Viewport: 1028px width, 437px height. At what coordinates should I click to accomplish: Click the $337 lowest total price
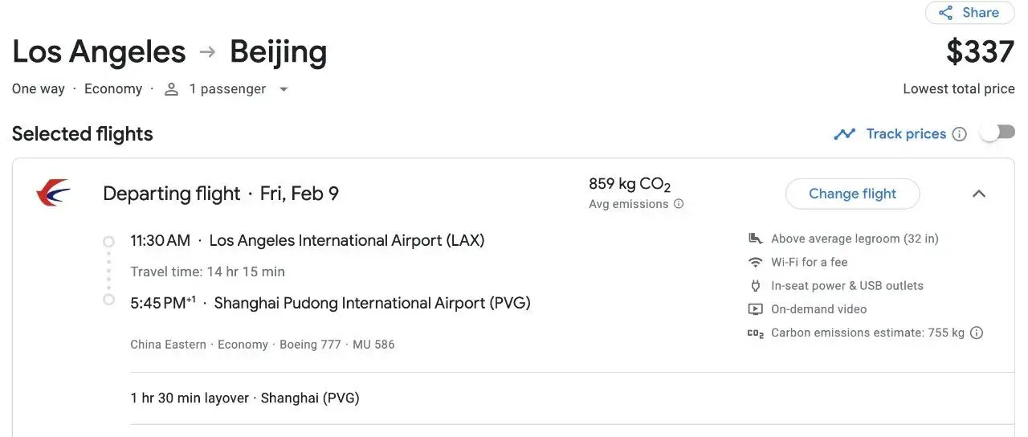(980, 52)
